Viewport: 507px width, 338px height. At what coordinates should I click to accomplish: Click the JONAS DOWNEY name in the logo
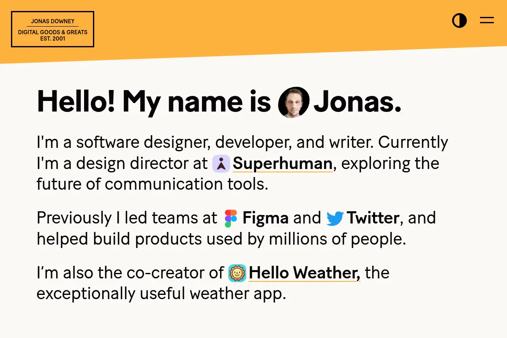(52, 21)
